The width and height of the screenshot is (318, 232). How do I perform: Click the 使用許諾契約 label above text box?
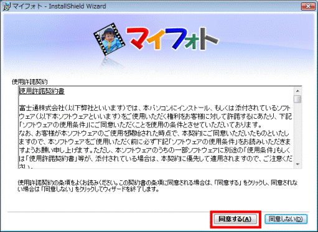click(x=30, y=82)
